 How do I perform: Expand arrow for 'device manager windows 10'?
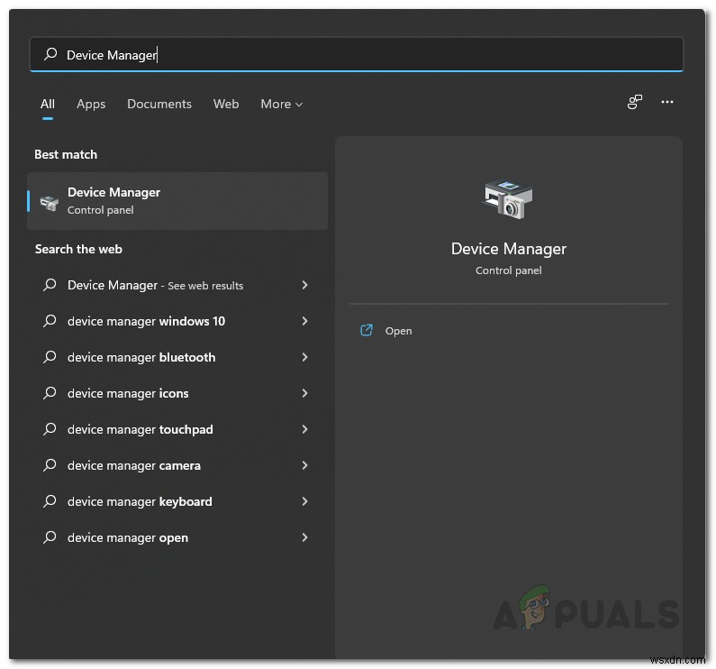pos(304,321)
